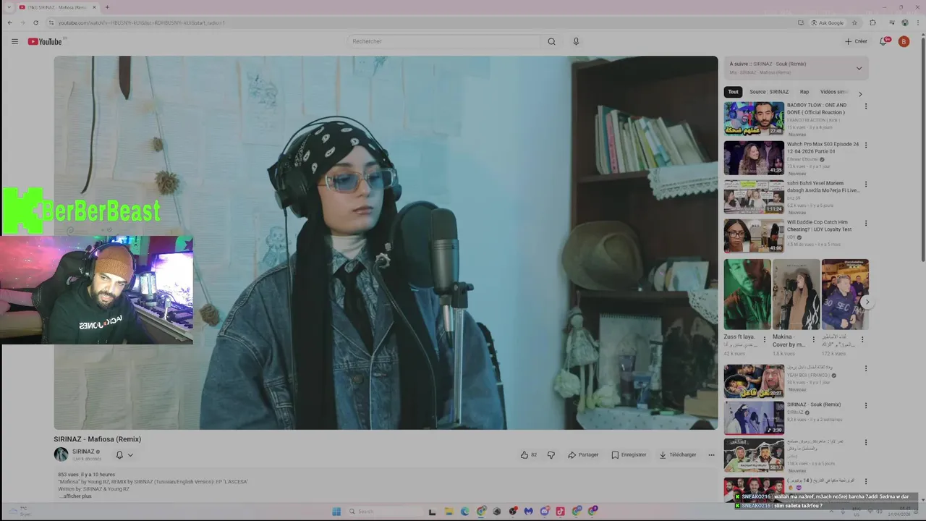This screenshot has height=521, width=926.
Task: Focus the Rechercher search field
Action: [443, 41]
